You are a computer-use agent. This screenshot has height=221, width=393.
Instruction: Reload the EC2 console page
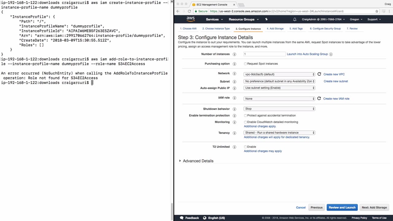pyautogui.click(x=189, y=11)
